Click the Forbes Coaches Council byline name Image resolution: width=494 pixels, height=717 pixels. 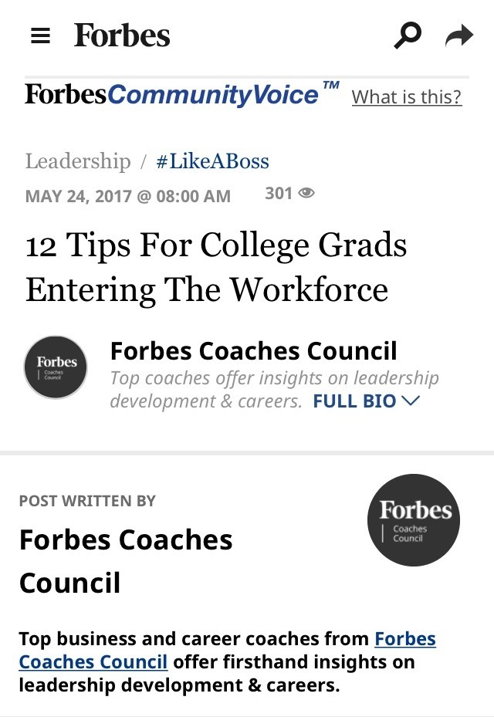pyautogui.click(x=253, y=351)
